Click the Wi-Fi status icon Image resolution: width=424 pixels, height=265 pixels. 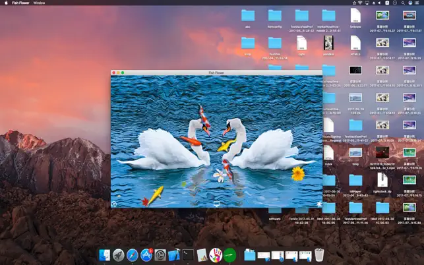click(x=361, y=3)
